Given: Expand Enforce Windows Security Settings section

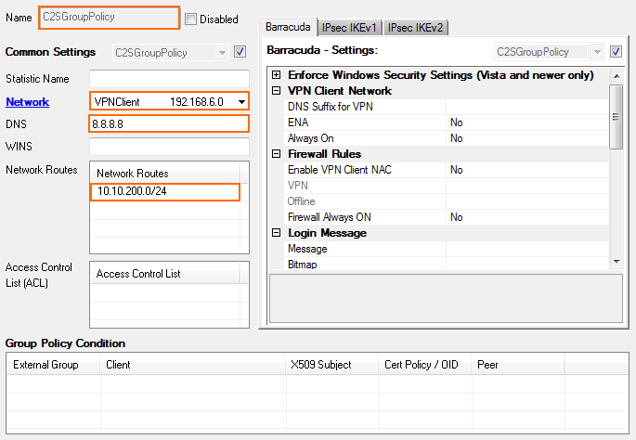Looking at the screenshot, I should click(x=277, y=75).
